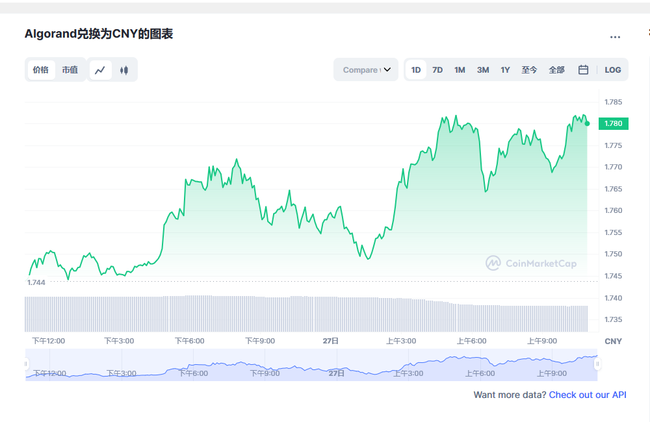Click the 上午6:00 label on main time axis
650x422 pixels.
[x=471, y=341]
